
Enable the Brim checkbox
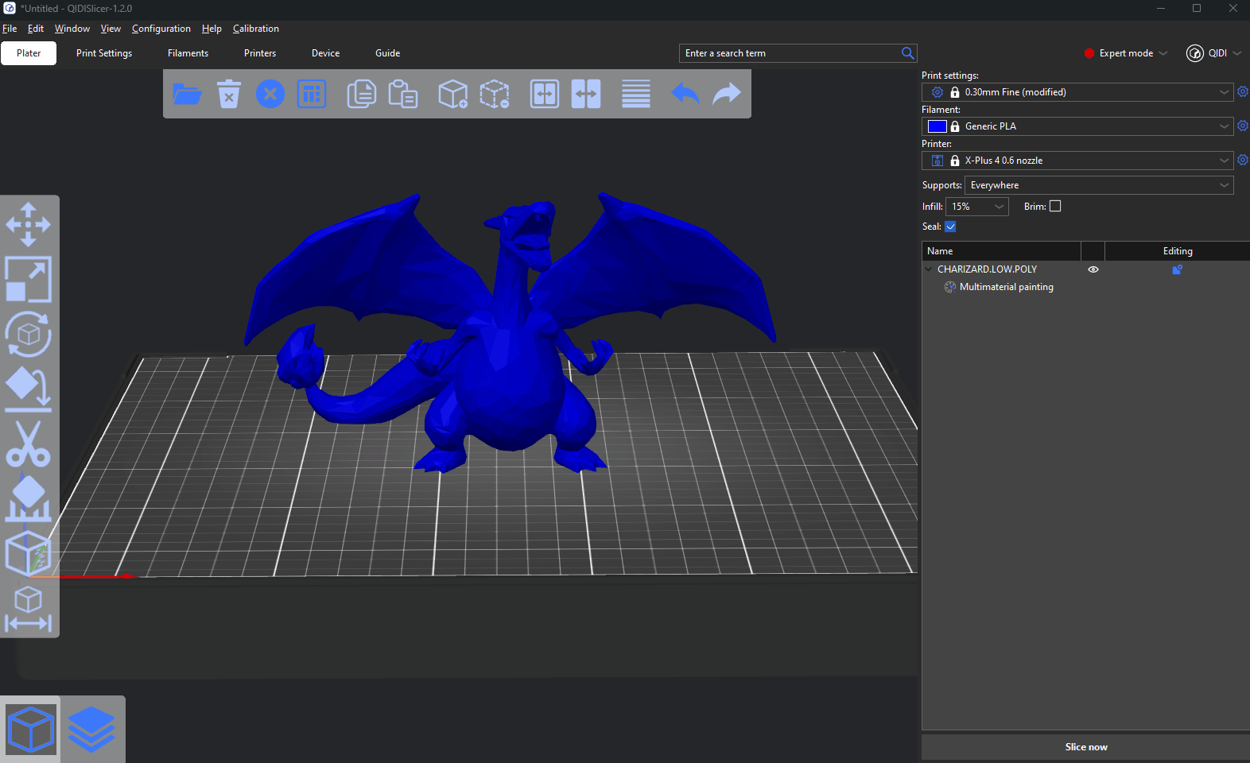[x=1055, y=207]
